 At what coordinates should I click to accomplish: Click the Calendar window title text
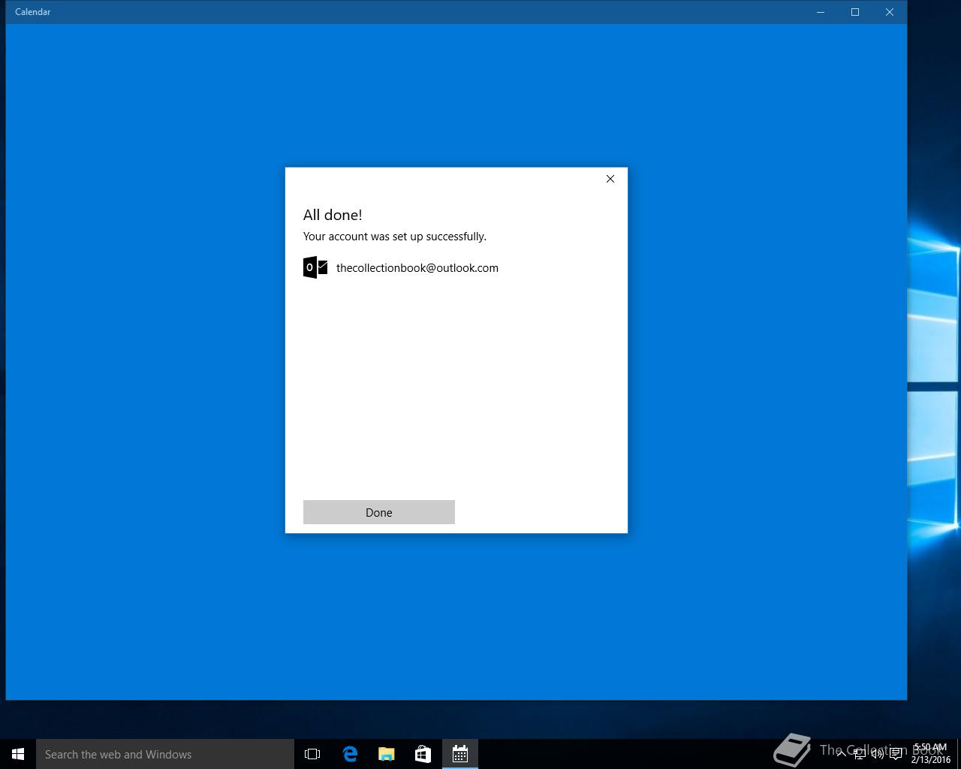pos(33,12)
